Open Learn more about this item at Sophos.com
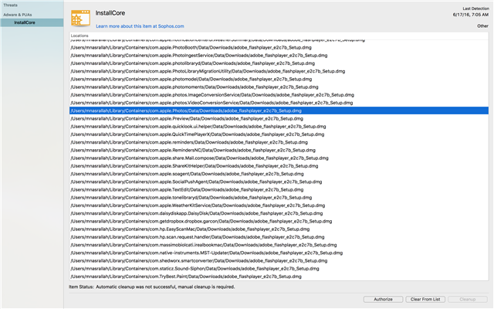Viewport: 494px width, 309px height. click(x=140, y=26)
